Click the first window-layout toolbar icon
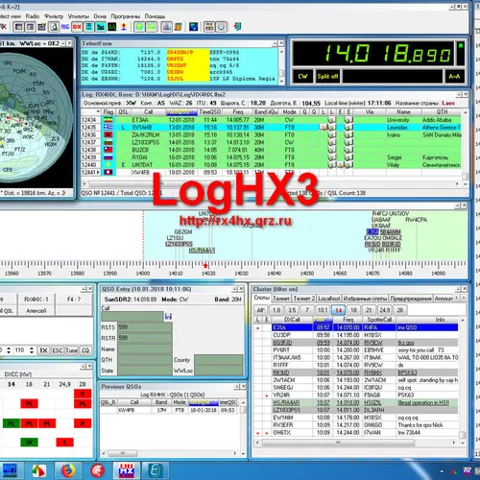 point(18,27)
